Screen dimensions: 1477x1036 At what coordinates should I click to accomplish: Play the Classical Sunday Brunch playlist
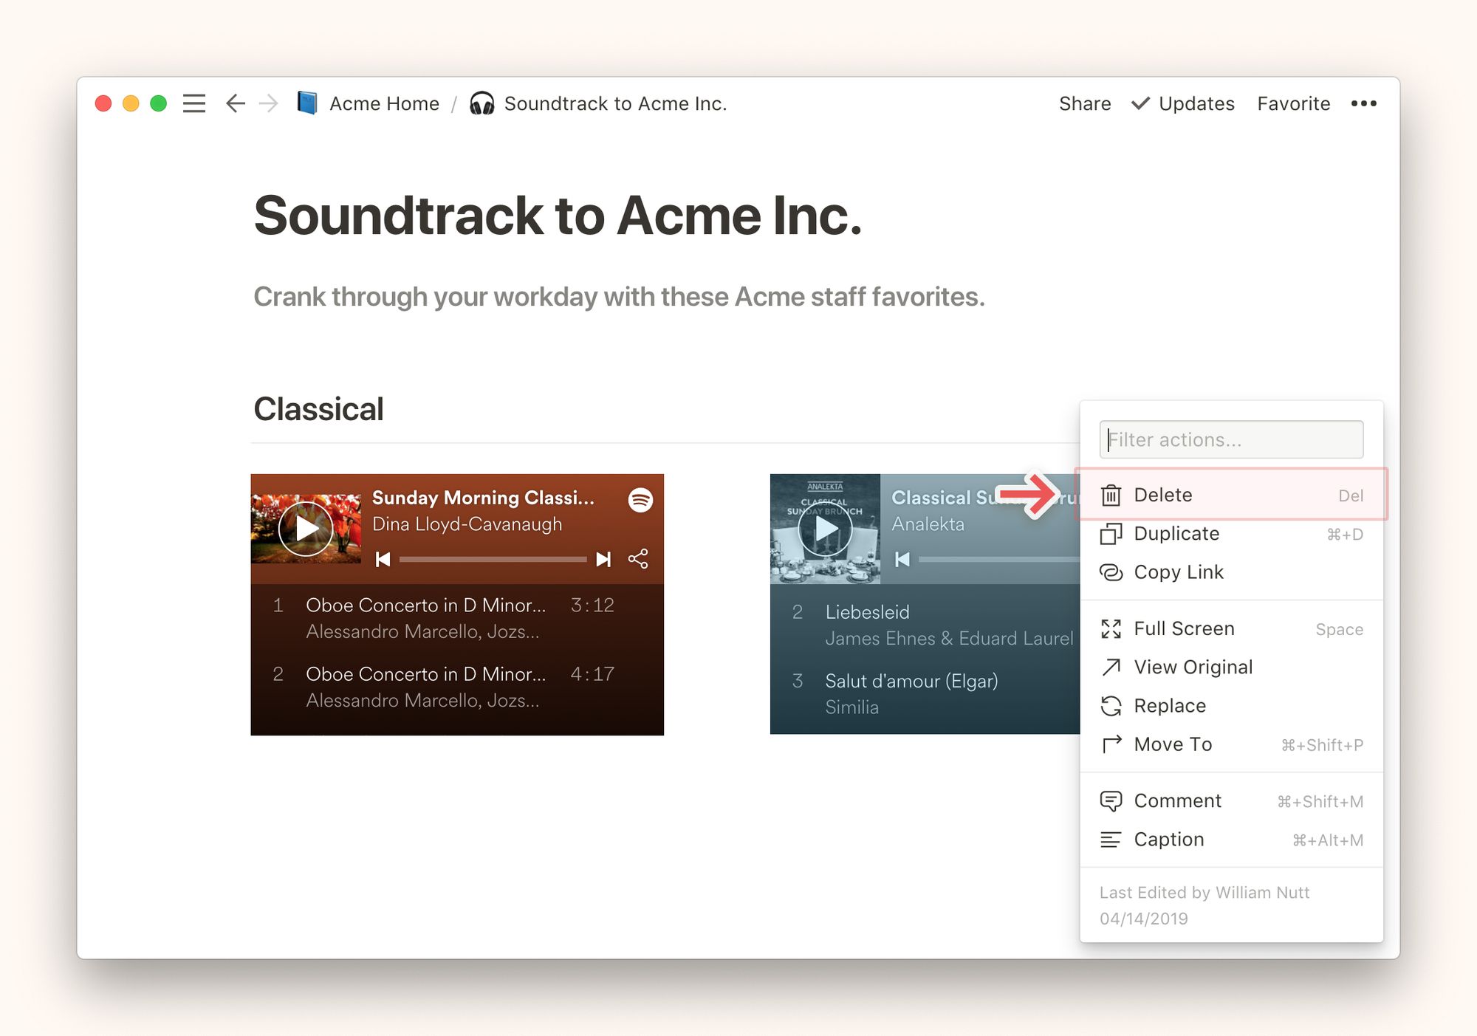(x=825, y=529)
